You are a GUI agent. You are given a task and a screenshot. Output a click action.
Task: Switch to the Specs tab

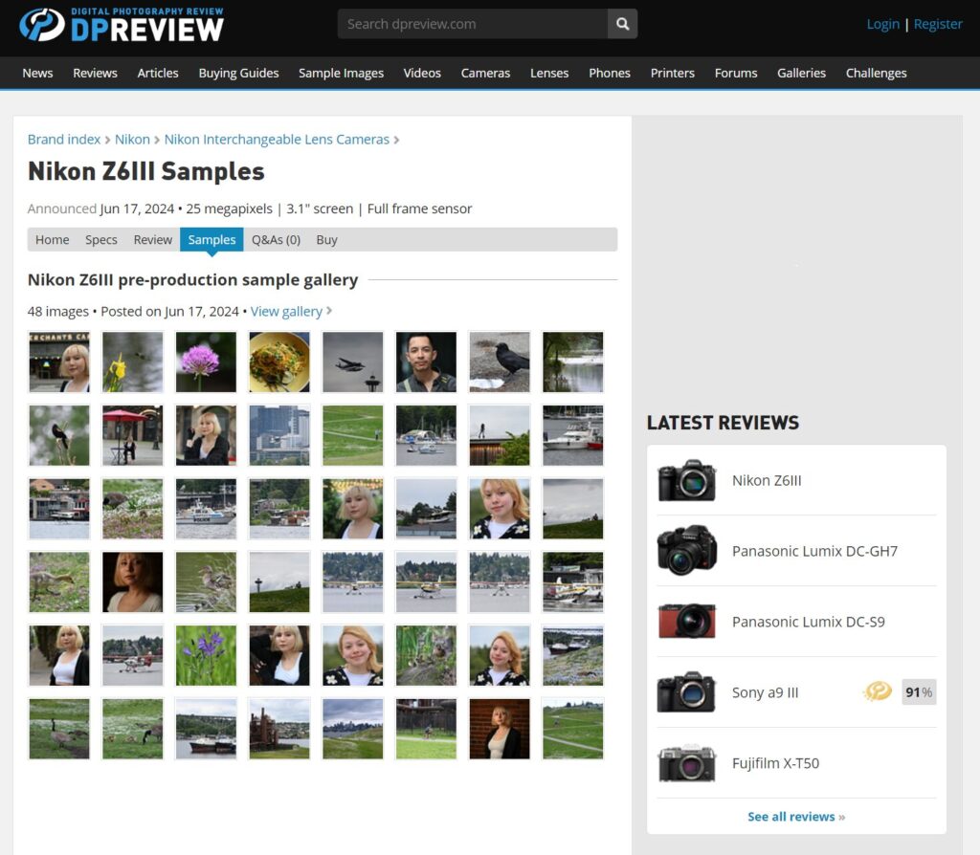pos(101,240)
